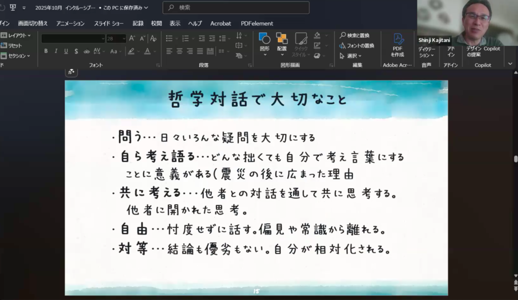Click the increase font size icon
The width and height of the screenshot is (518, 300).
point(132,38)
